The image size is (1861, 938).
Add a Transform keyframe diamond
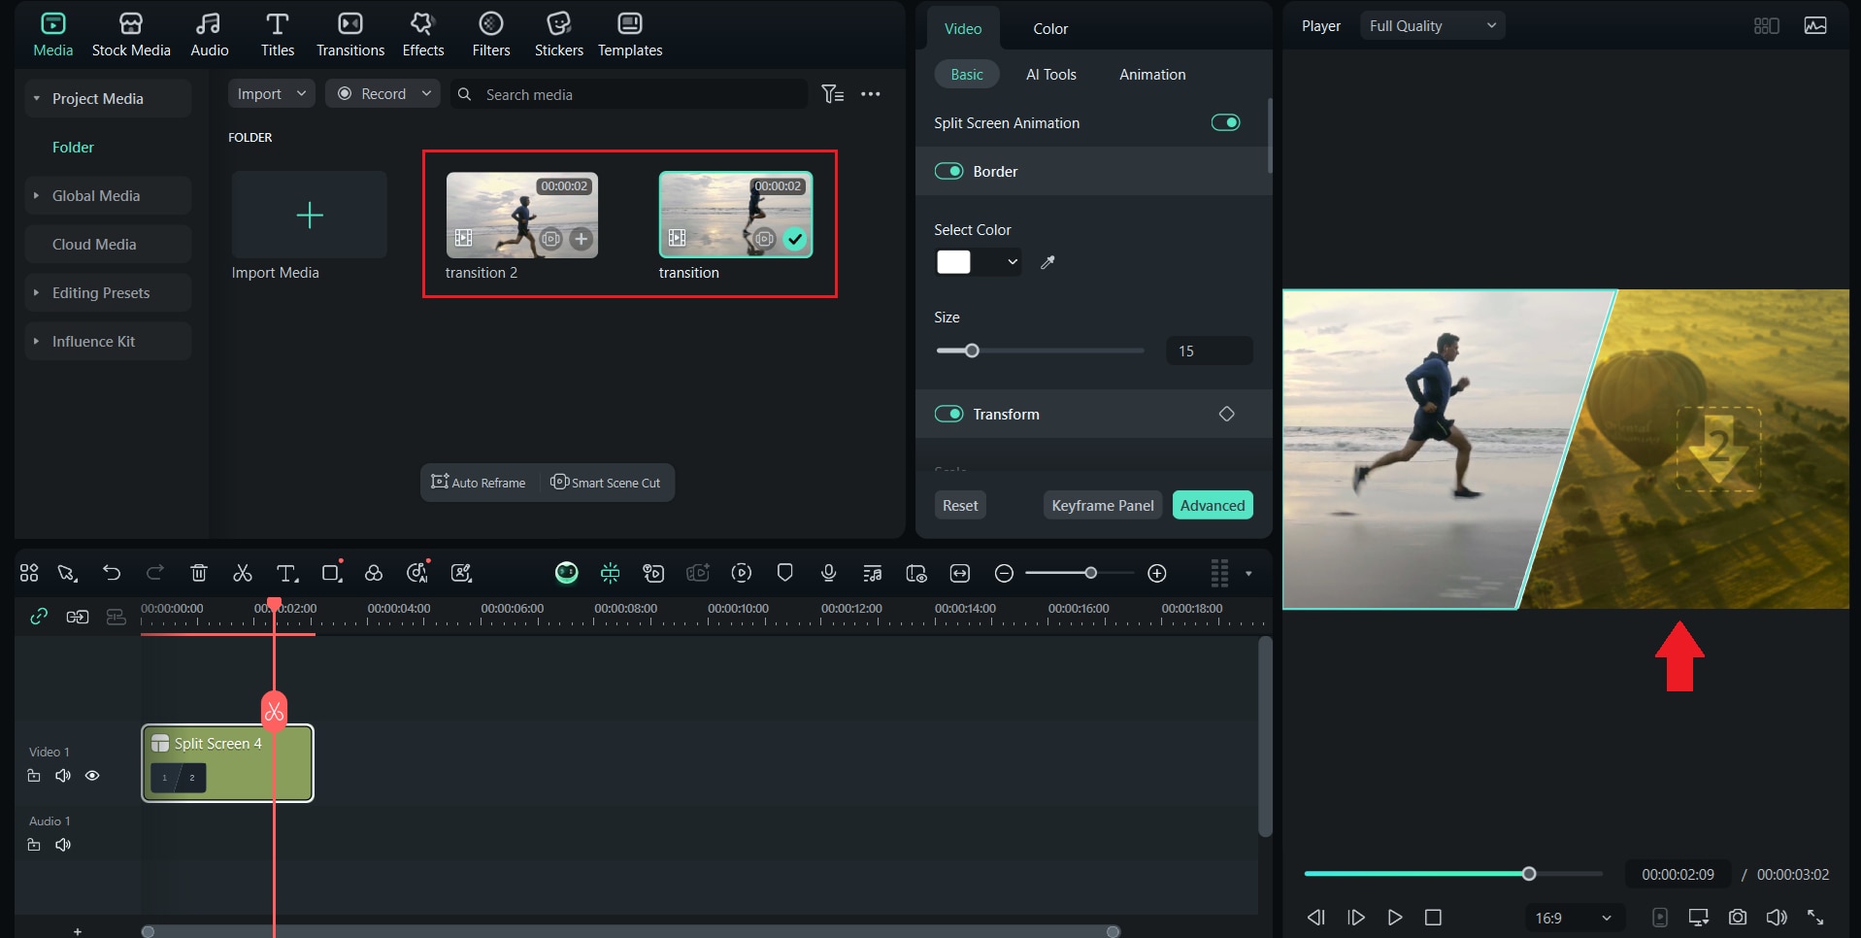(x=1227, y=414)
